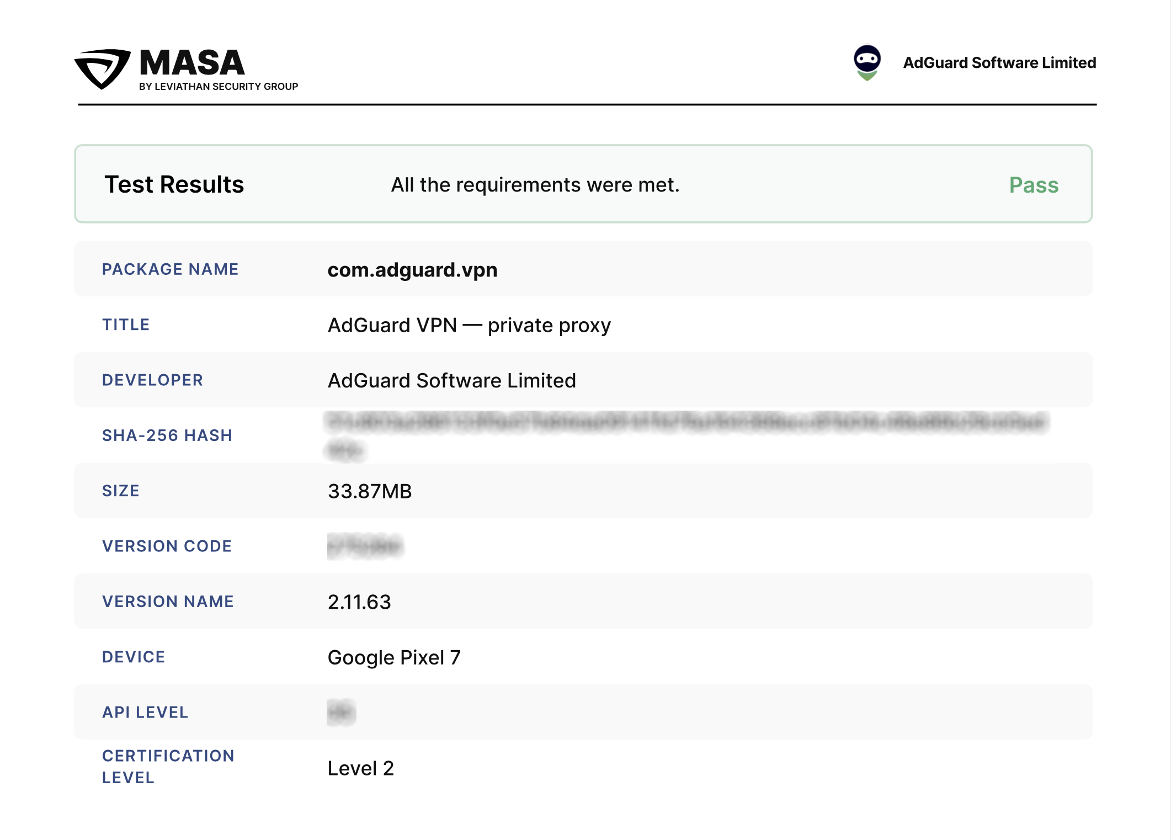Click 'All the requirements were met' text

pos(535,185)
